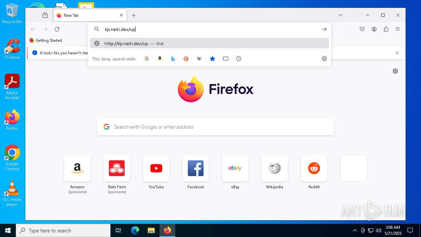Screen dimensions: 421x237
Task: Search history with clock icon
Action: click(239, 59)
